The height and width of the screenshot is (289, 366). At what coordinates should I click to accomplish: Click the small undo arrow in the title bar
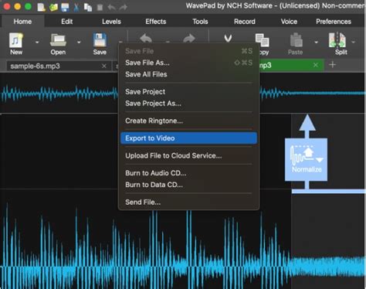pos(112,7)
